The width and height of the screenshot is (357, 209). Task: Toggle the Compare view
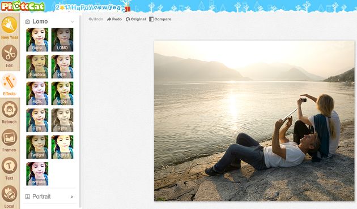[160, 19]
